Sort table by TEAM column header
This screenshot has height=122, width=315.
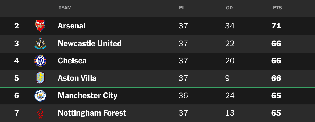coord(65,8)
